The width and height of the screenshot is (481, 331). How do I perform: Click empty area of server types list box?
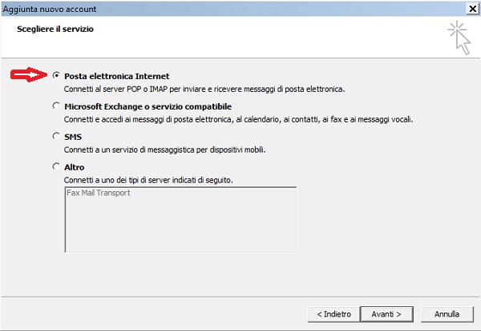pos(180,226)
